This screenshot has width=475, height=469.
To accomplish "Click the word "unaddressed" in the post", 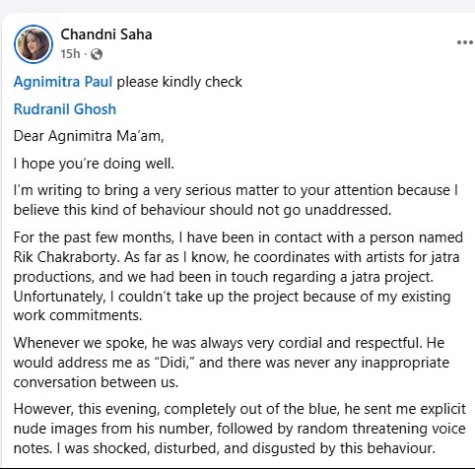I will (x=347, y=210).
